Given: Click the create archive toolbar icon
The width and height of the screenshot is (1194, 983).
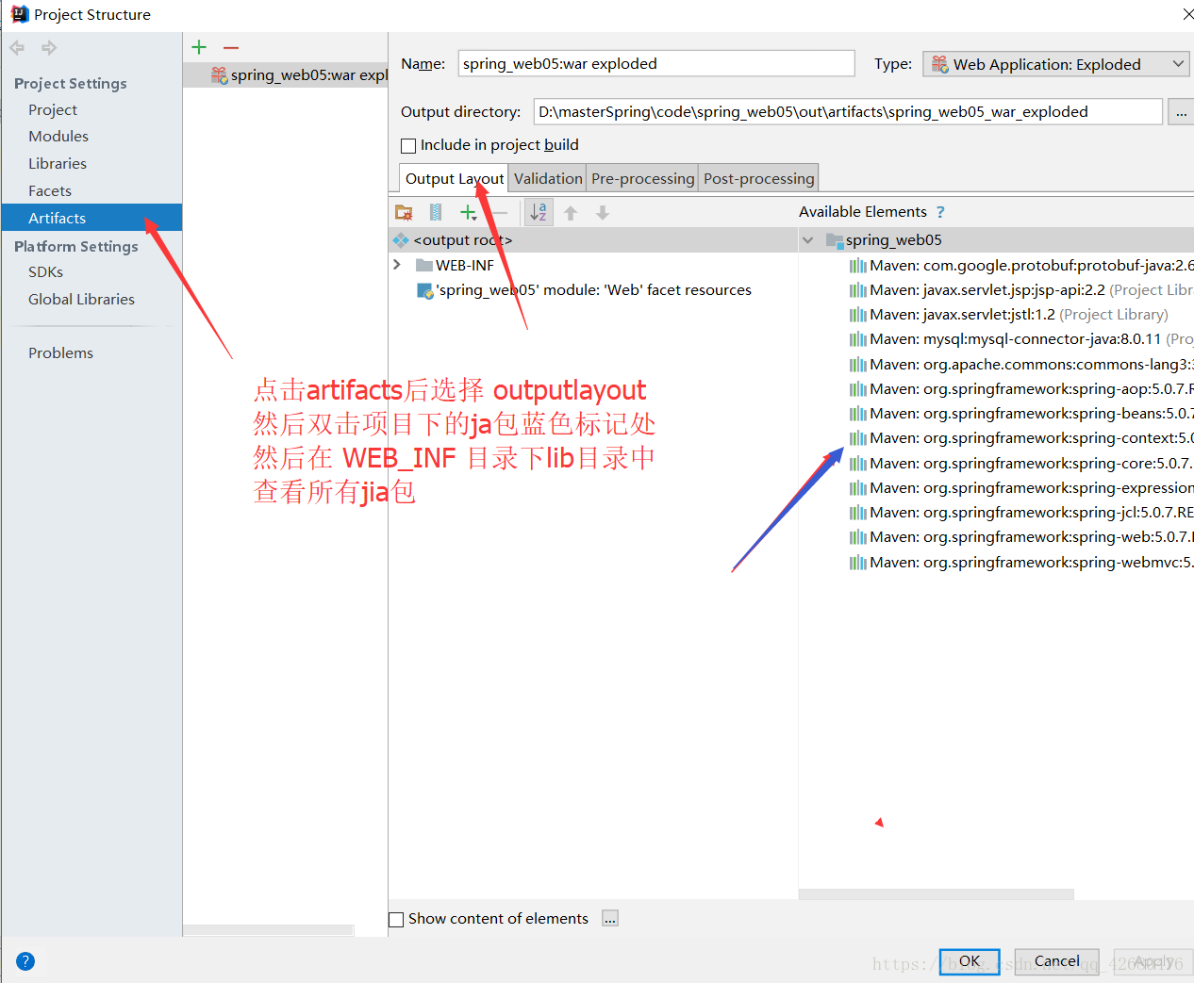Looking at the screenshot, I should tap(436, 212).
